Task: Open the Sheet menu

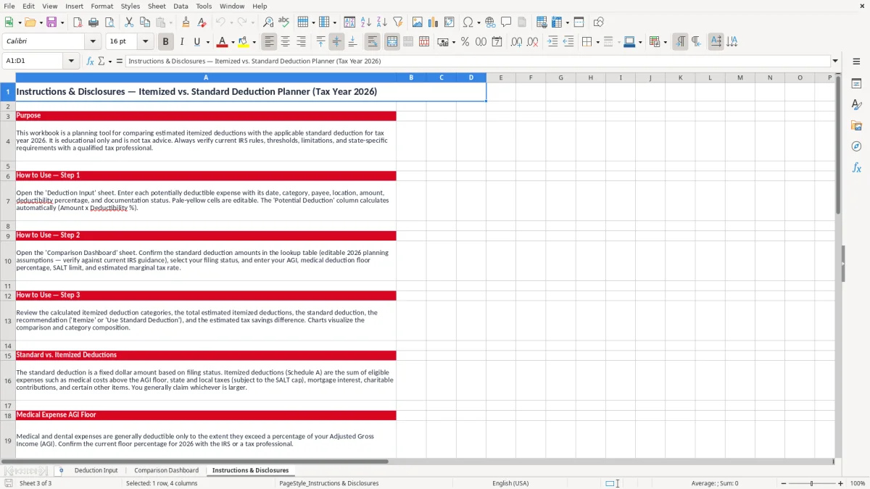Action: coord(157,6)
